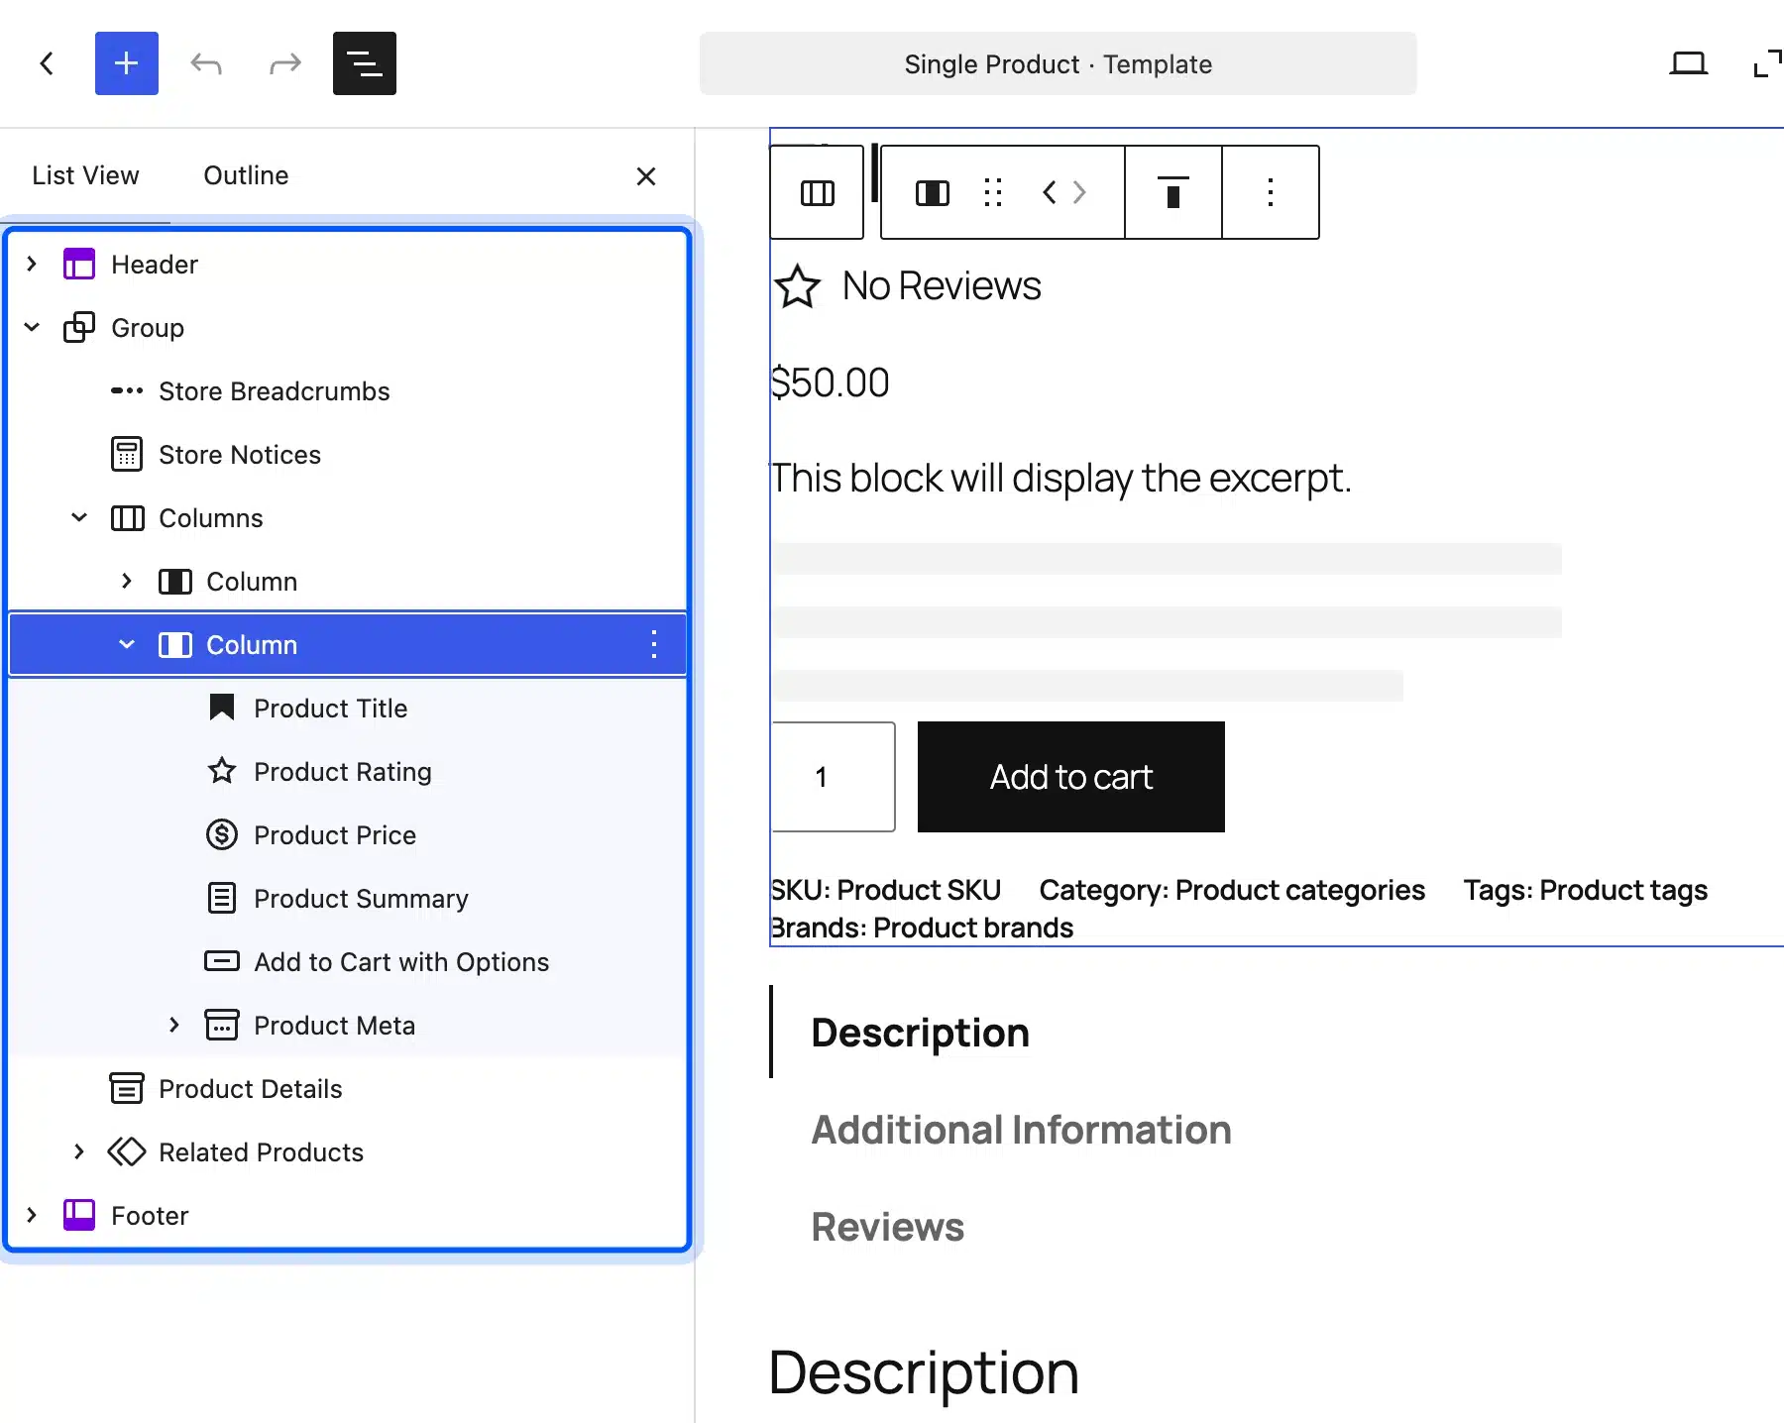Screen dimensions: 1784x1423
Task: Toggle the document overview list view button
Action: (x=365, y=63)
